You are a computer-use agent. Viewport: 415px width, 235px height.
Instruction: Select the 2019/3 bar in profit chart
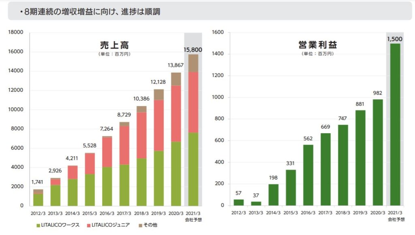click(x=360, y=158)
